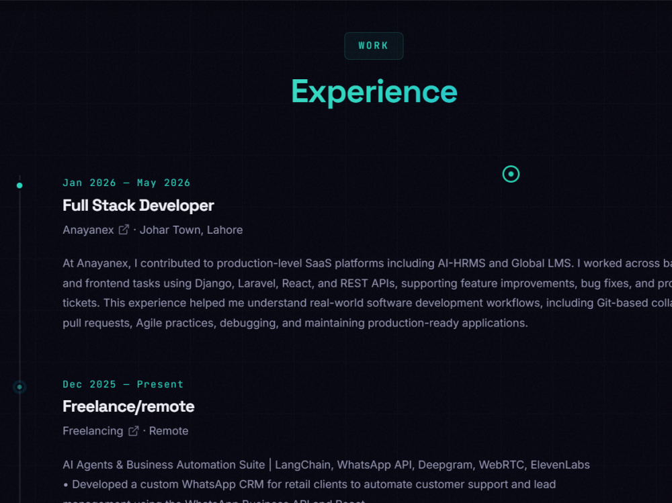Click the bullet "Developed a custom WhatsApp CRM"

309,485
